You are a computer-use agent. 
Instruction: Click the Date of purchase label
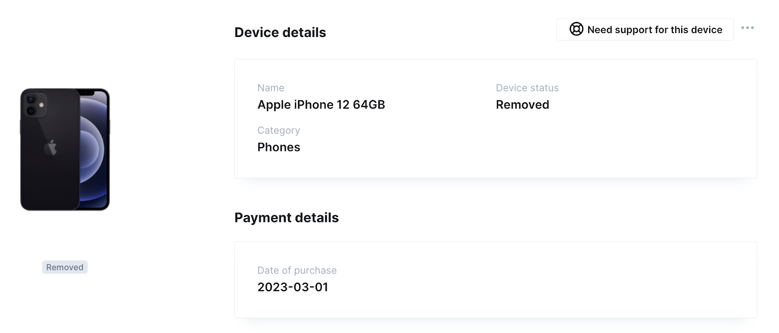pos(297,270)
